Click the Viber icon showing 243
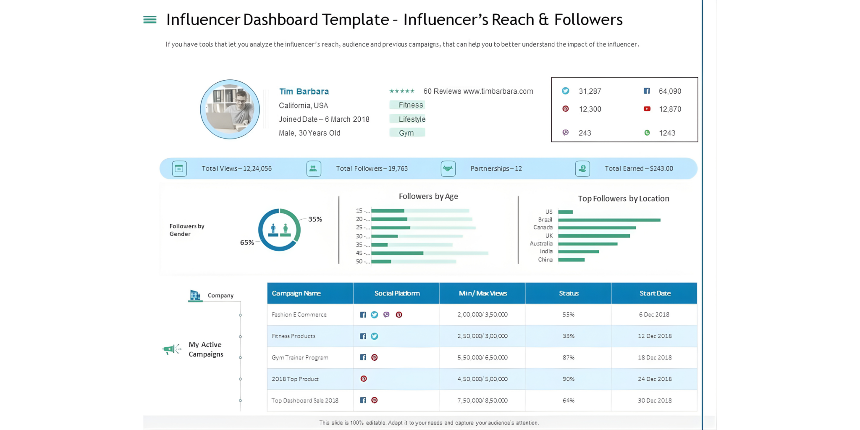The height and width of the screenshot is (430, 860). [x=566, y=132]
